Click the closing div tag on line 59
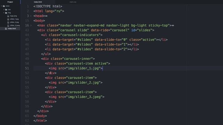This screenshot has width=223, height=125. pos(47,107)
